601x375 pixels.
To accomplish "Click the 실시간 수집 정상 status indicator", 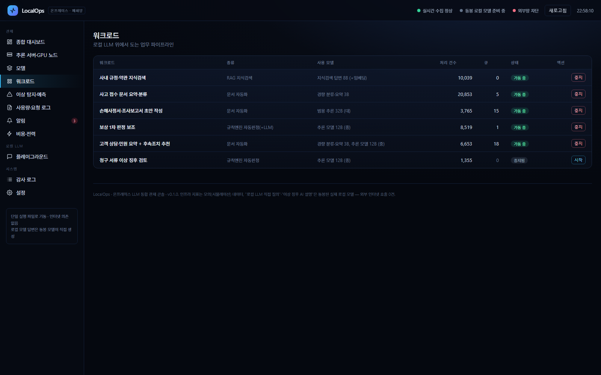I will click(435, 11).
